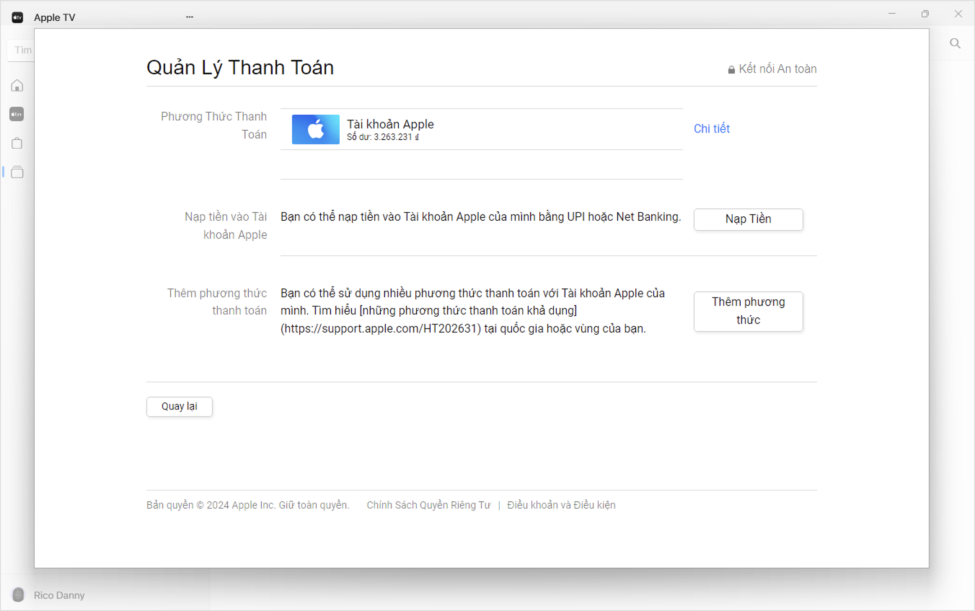Click the Thêm phương thức button
This screenshot has width=975, height=611.
coord(748,311)
